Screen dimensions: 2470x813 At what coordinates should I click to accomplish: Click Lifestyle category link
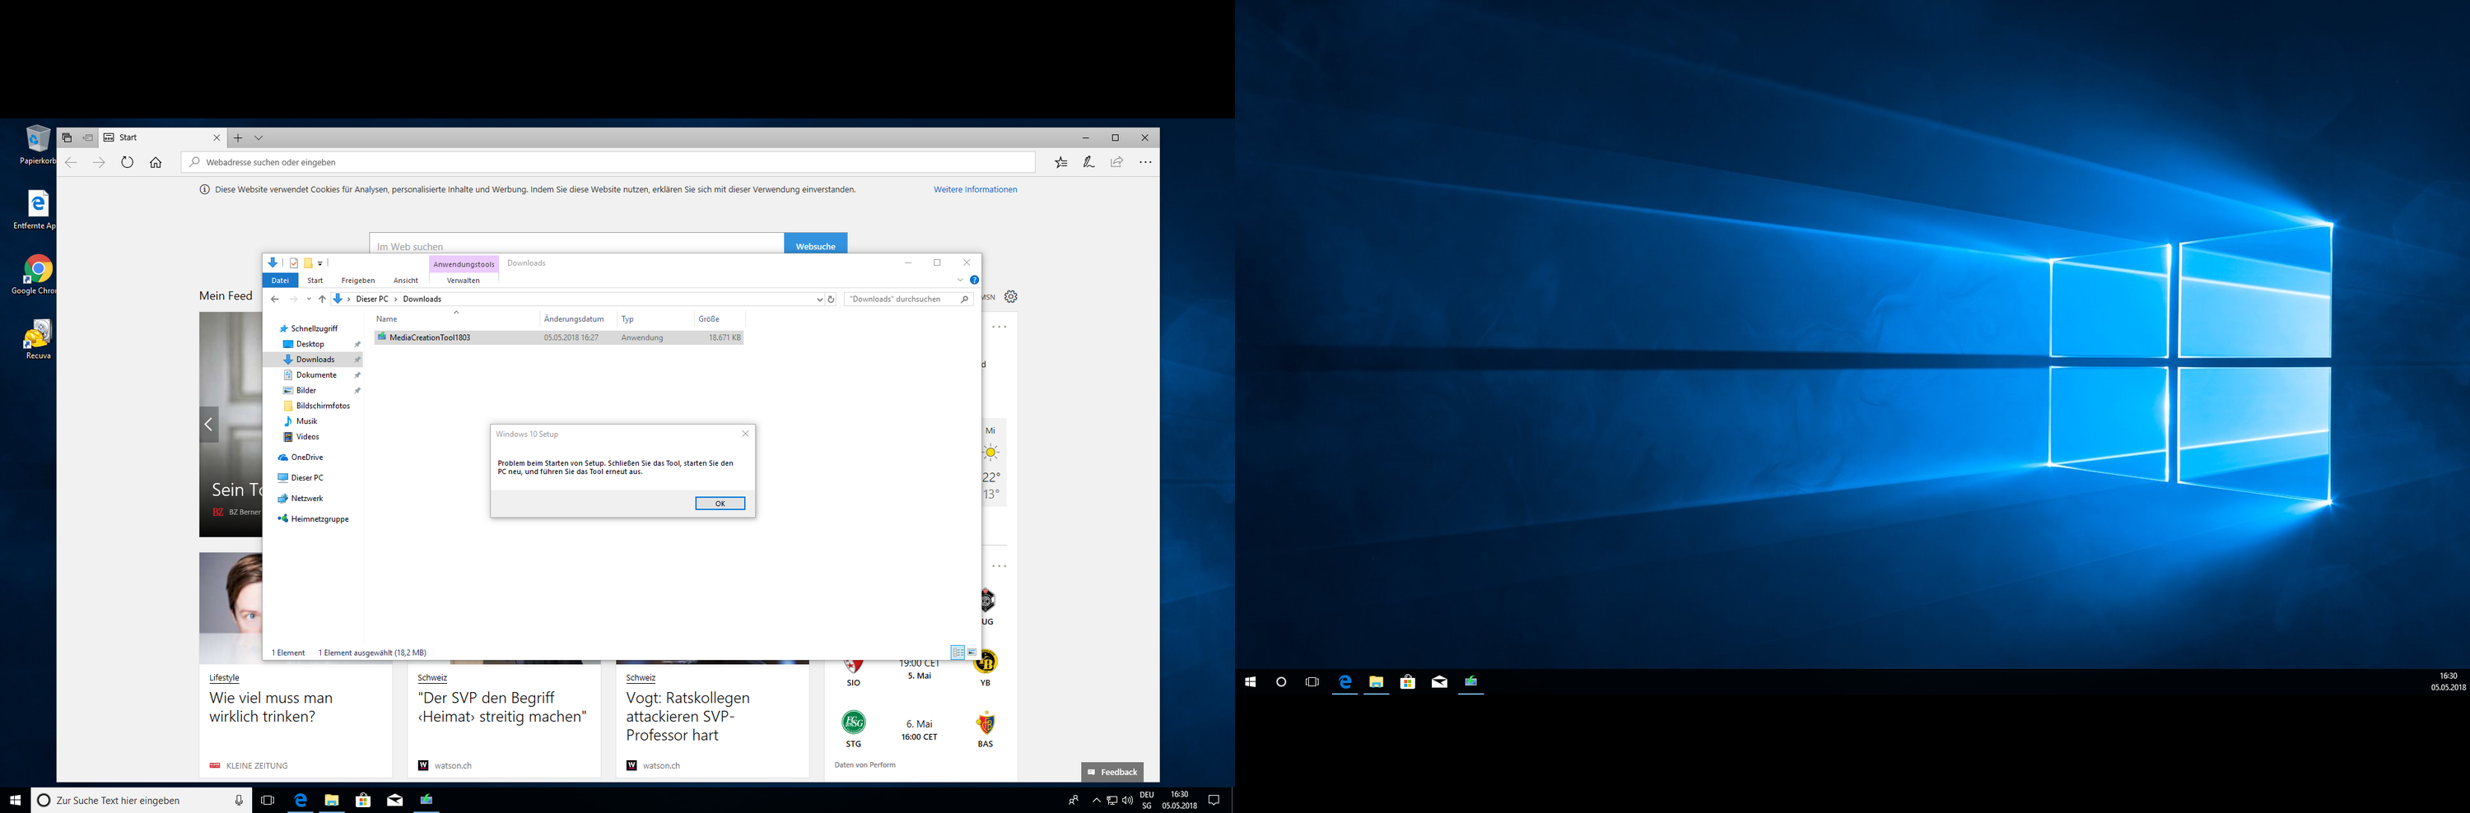tap(225, 678)
